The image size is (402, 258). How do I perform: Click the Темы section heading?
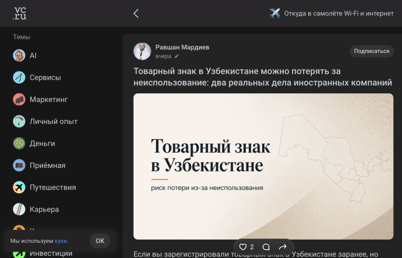22,37
